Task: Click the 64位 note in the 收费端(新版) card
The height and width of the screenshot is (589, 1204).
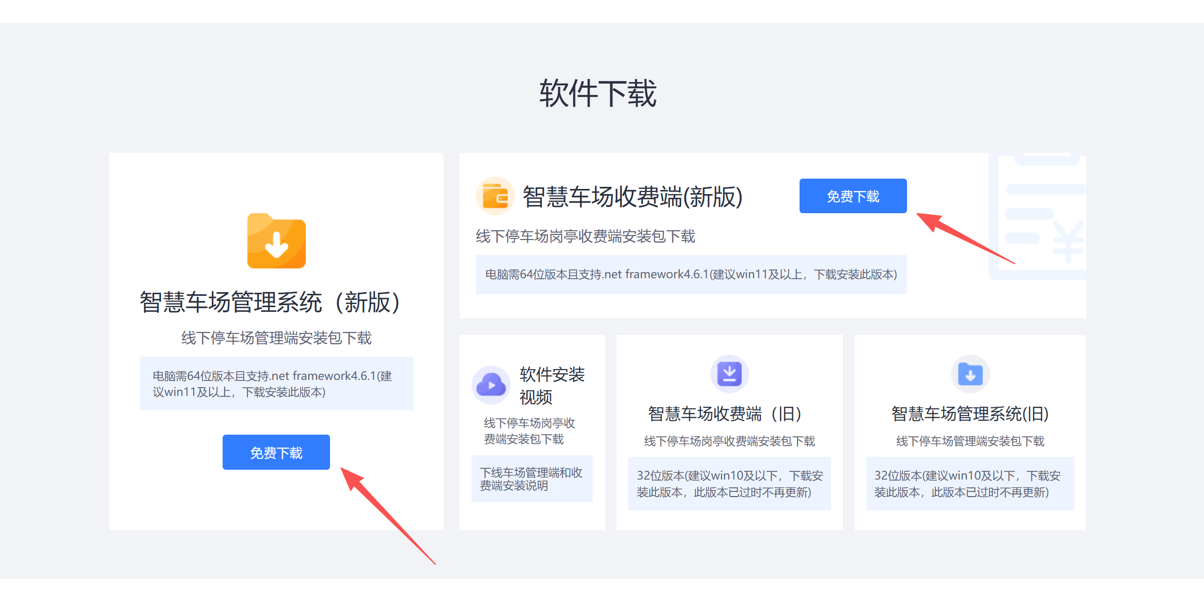Action: pos(691,274)
